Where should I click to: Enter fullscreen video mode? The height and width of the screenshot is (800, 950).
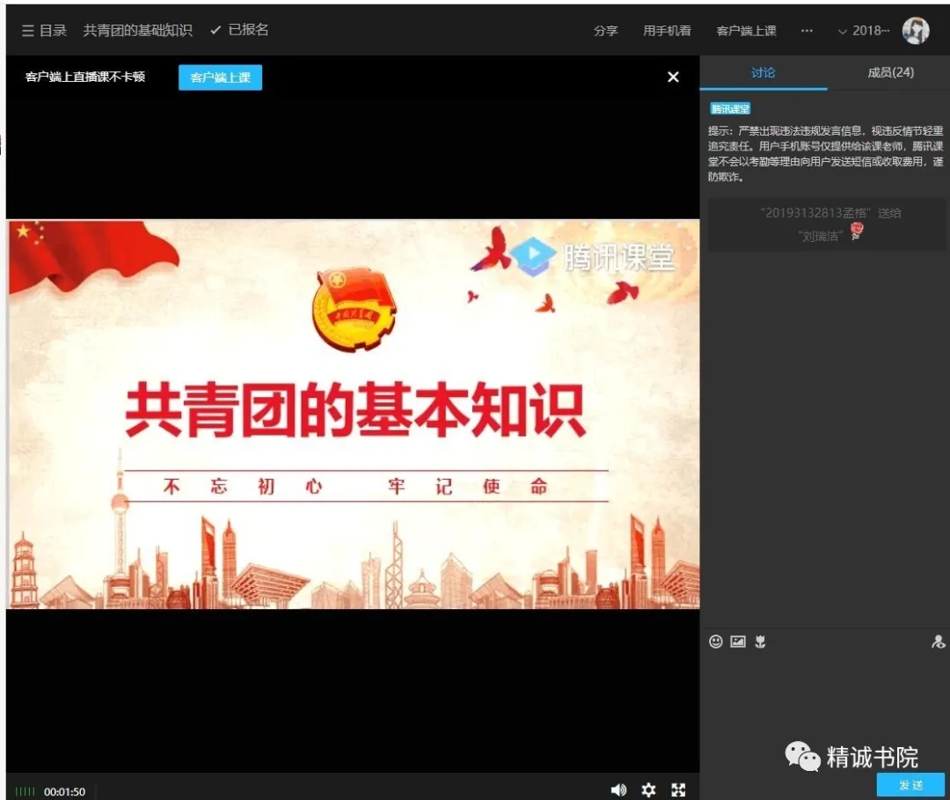coord(678,790)
